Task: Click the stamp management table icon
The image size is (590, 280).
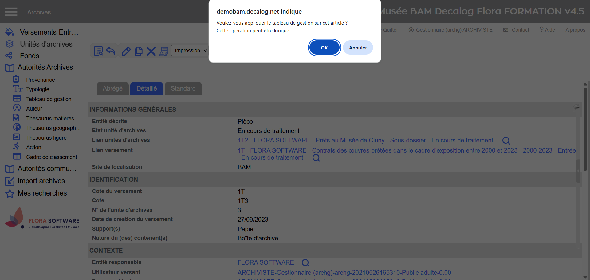Action: [x=164, y=51]
